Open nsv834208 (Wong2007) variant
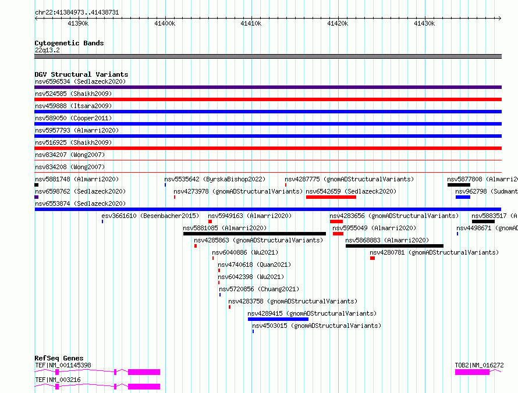The width and height of the screenshot is (518, 393). [x=70, y=167]
